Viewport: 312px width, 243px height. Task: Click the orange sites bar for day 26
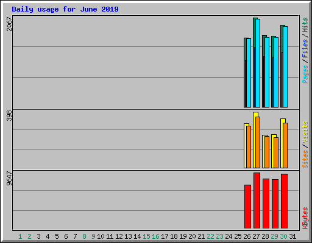click(249, 147)
